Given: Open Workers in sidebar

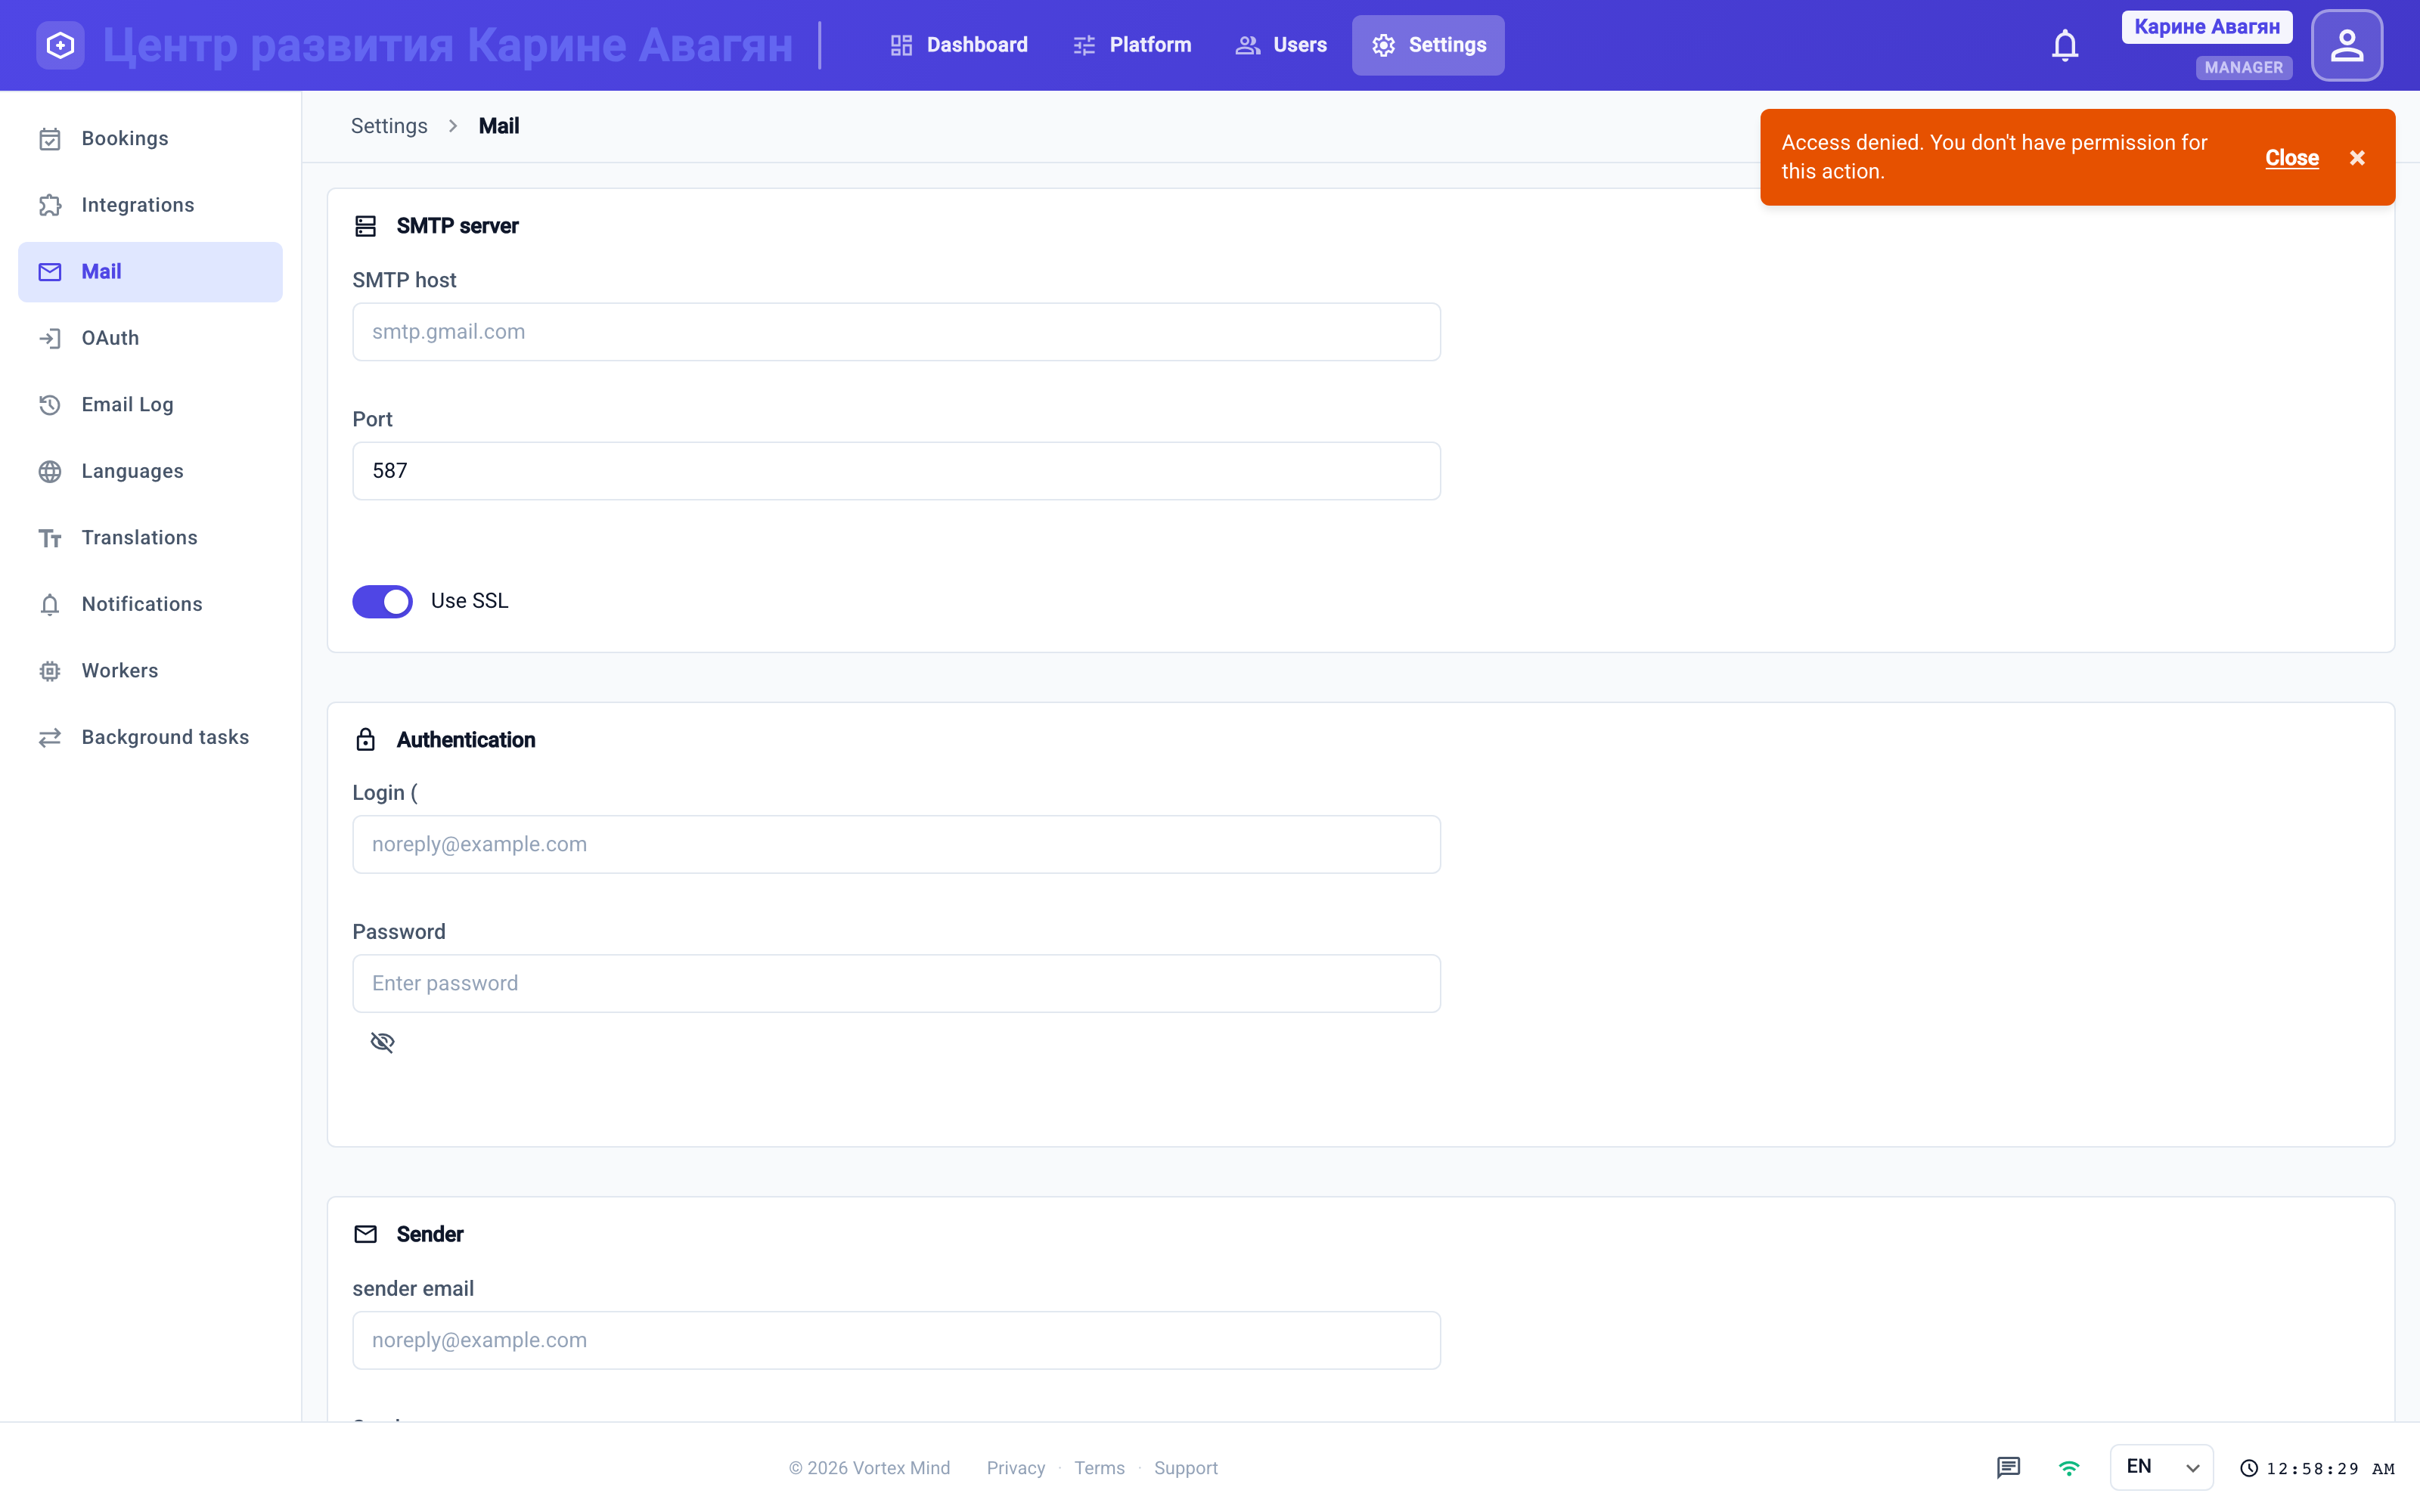Looking at the screenshot, I should click(150, 671).
